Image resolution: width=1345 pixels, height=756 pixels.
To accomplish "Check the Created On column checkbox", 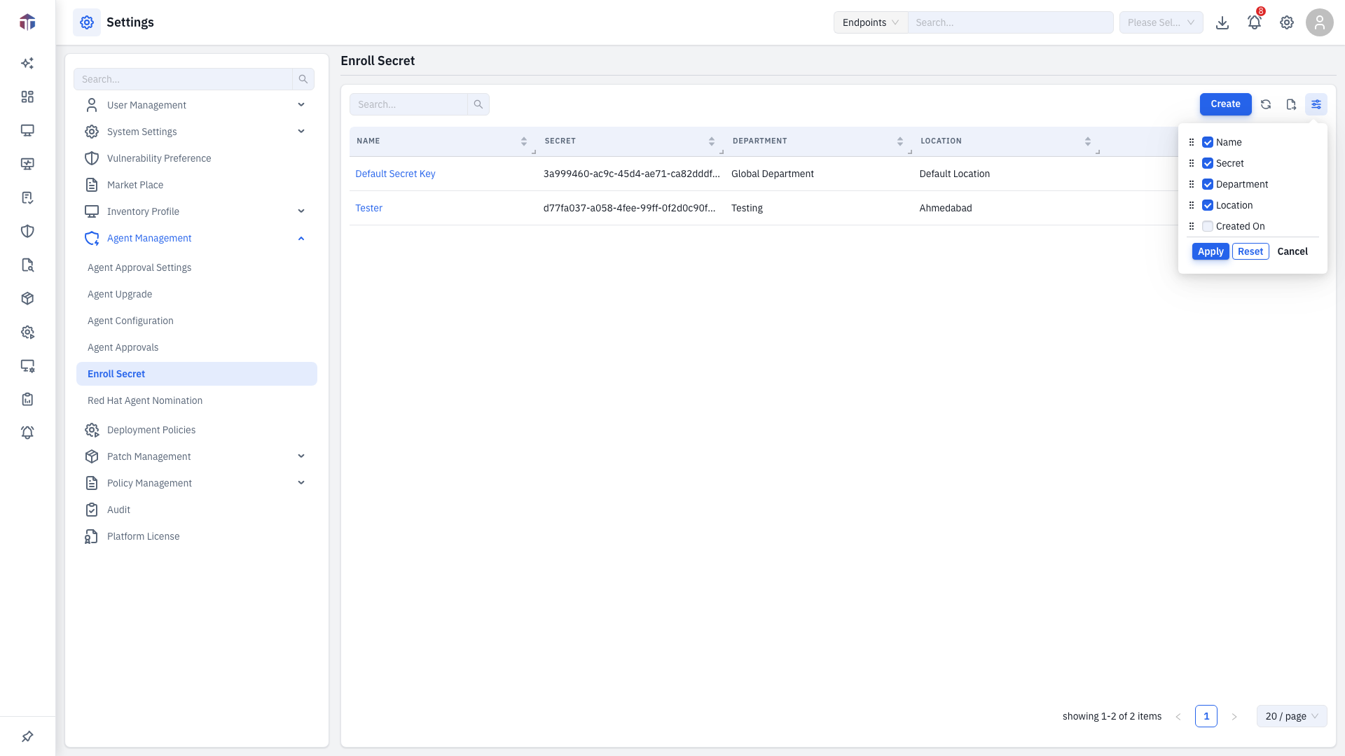I will click(1208, 226).
